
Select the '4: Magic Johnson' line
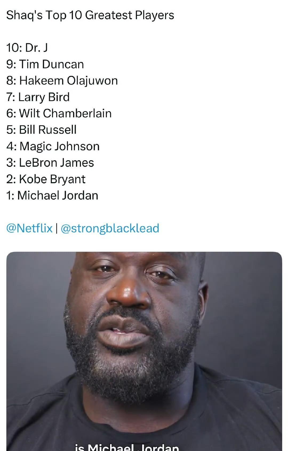point(53,146)
